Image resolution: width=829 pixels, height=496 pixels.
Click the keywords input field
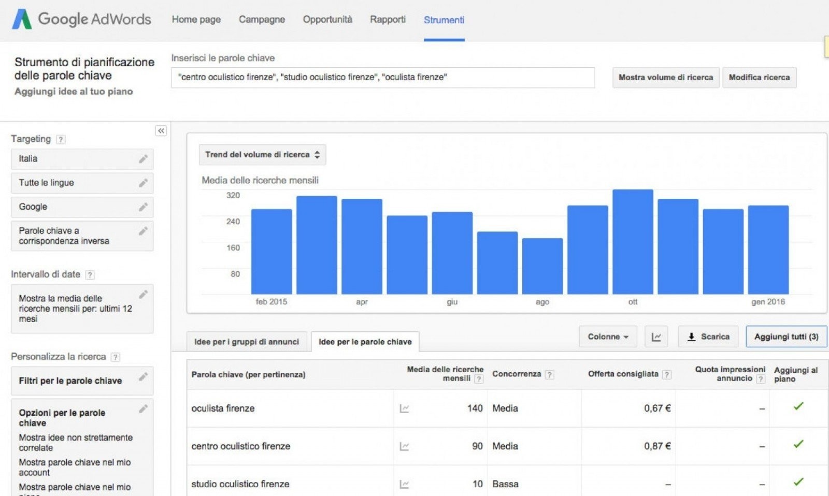383,78
